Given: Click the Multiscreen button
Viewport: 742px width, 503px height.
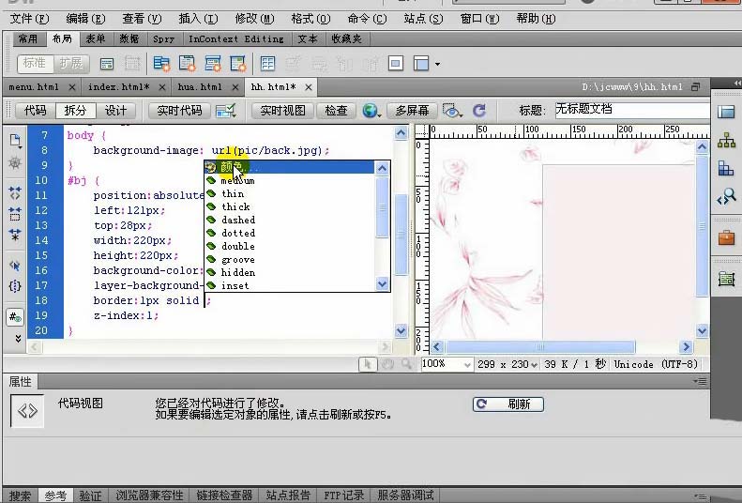Looking at the screenshot, I should [412, 111].
